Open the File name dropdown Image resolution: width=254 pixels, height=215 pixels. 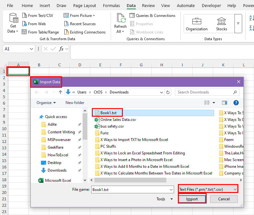[171, 189]
